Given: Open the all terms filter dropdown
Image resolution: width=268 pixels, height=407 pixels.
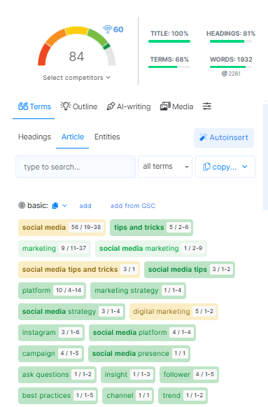Looking at the screenshot, I should tap(165, 167).
